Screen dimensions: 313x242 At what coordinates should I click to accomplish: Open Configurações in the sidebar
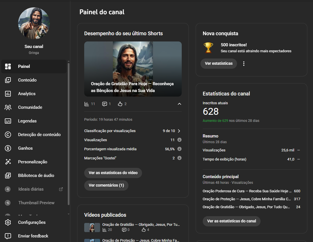[34, 222]
